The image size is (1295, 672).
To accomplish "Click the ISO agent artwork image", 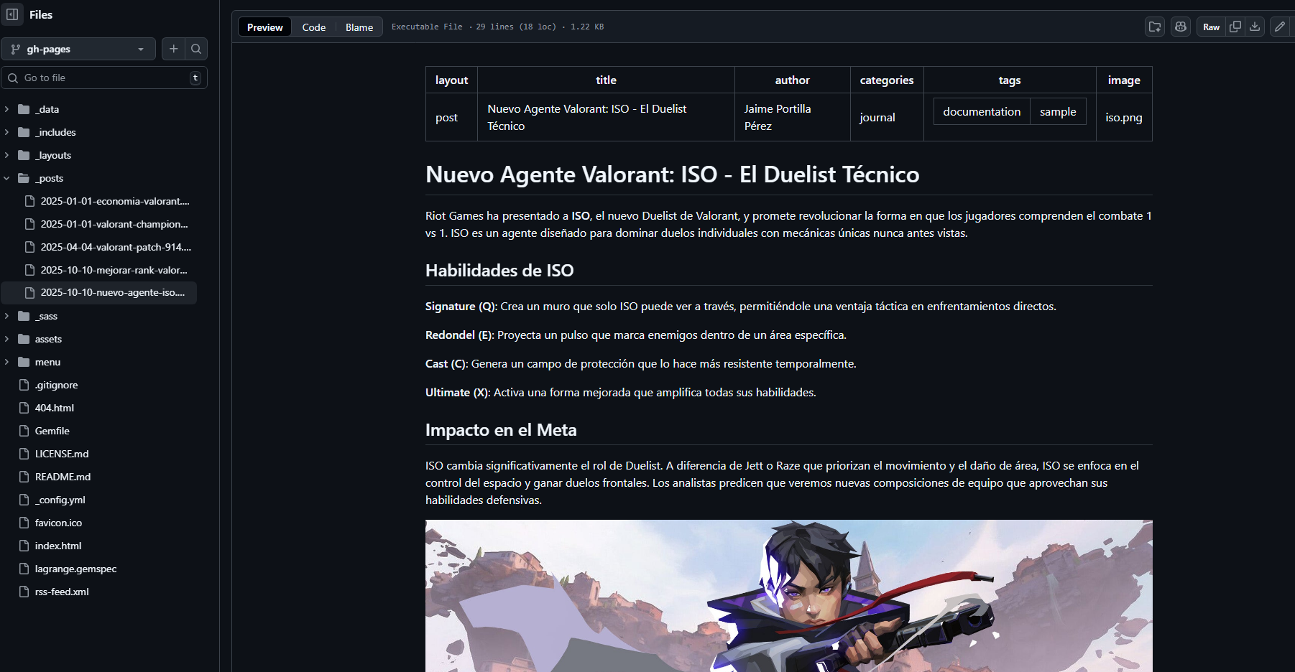I will (788, 596).
